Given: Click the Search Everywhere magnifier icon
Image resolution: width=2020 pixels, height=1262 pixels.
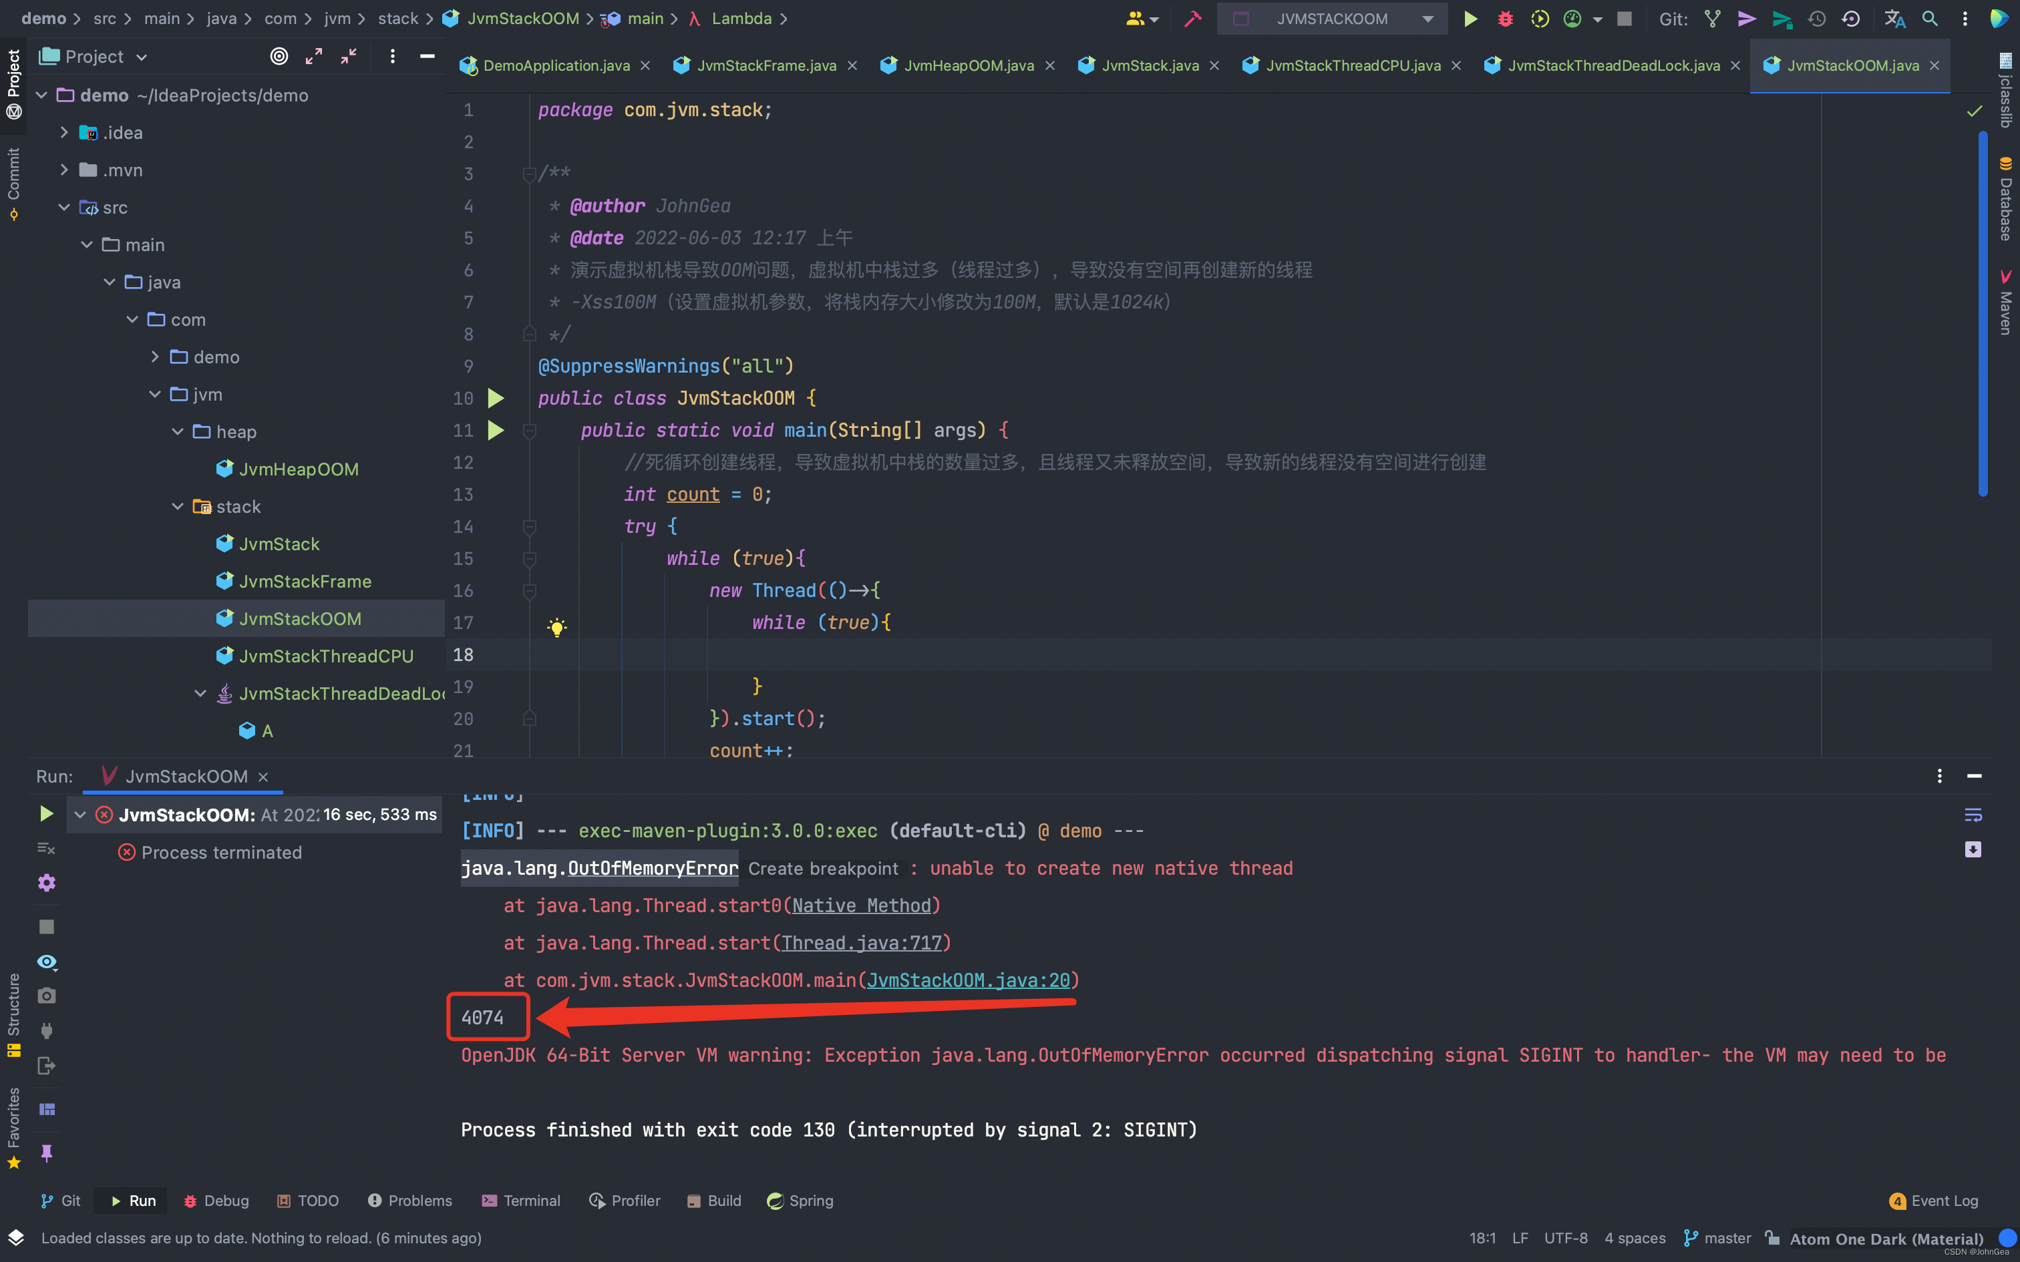Looking at the screenshot, I should pyautogui.click(x=1930, y=19).
